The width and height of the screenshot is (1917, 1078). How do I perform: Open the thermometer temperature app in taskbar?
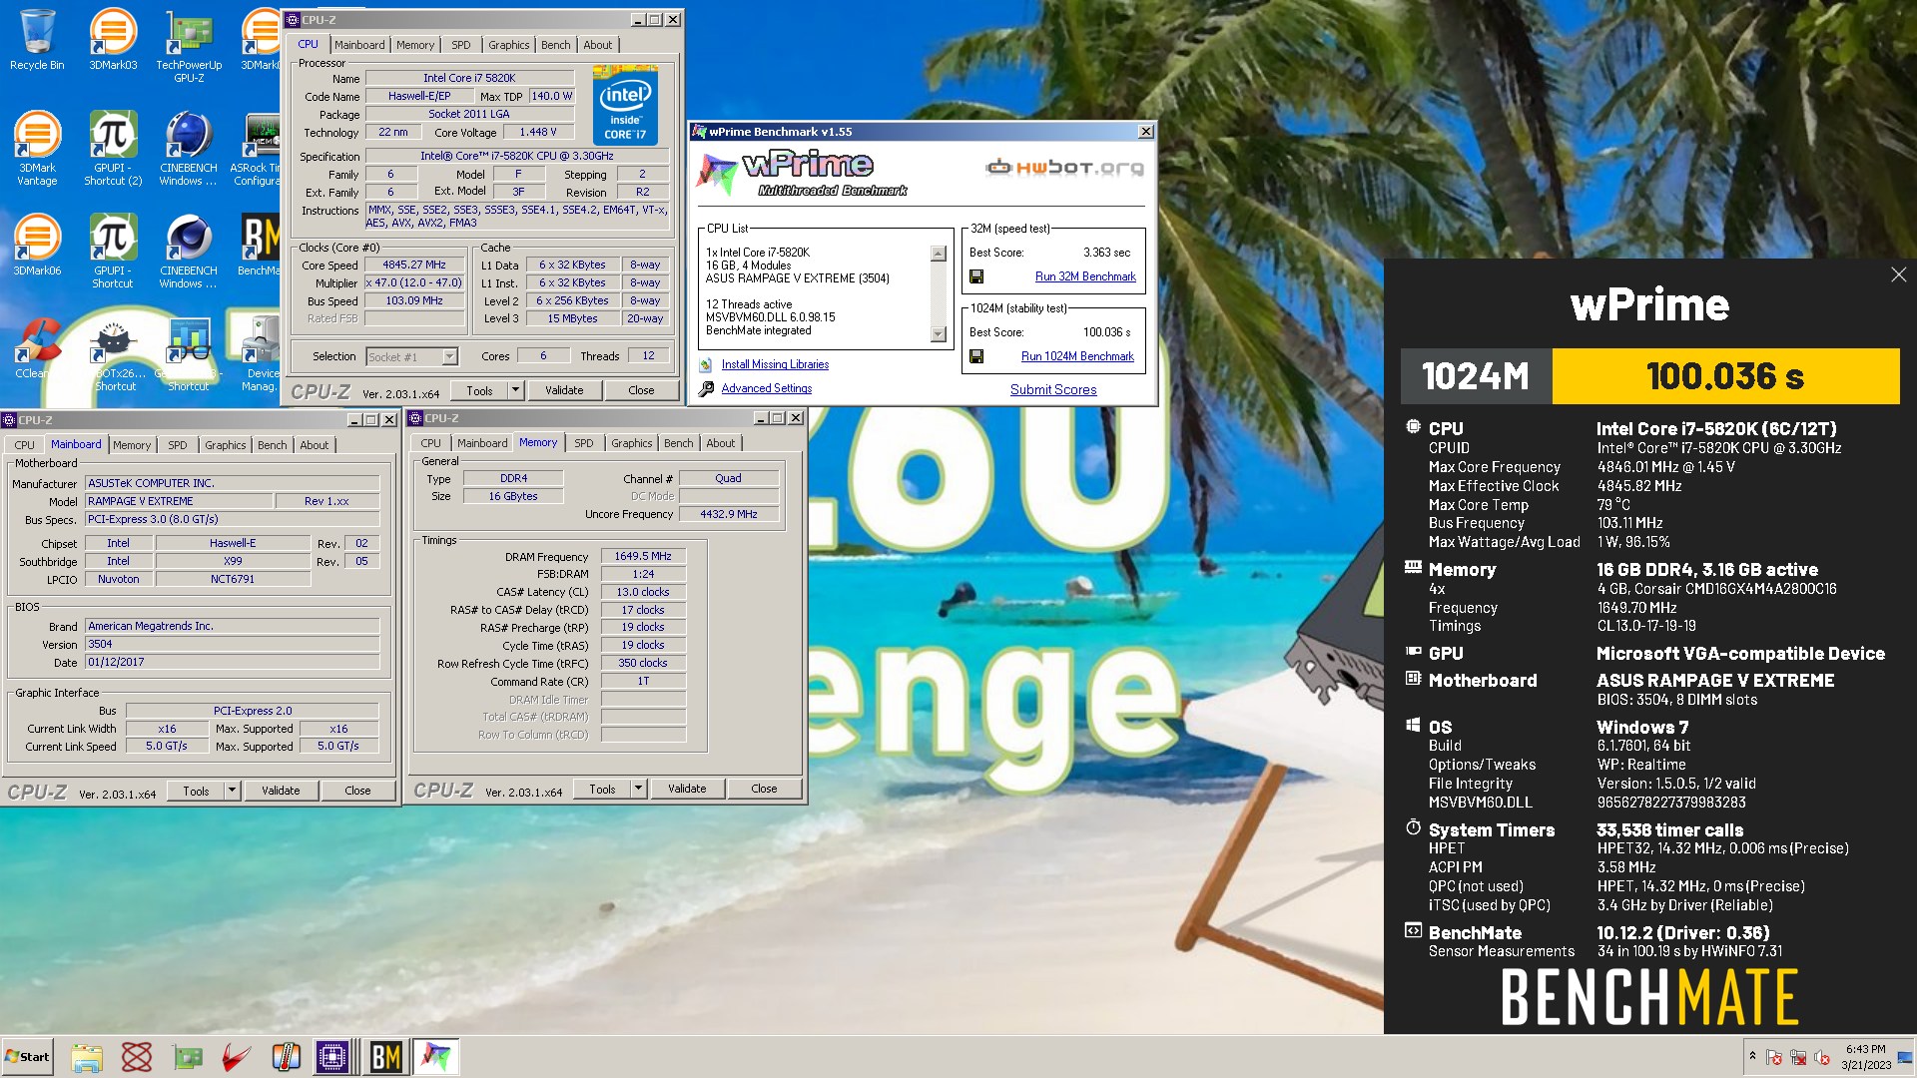pyautogui.click(x=287, y=1057)
